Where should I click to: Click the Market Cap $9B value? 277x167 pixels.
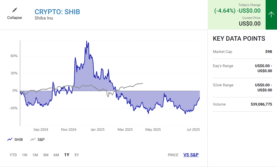(x=269, y=52)
